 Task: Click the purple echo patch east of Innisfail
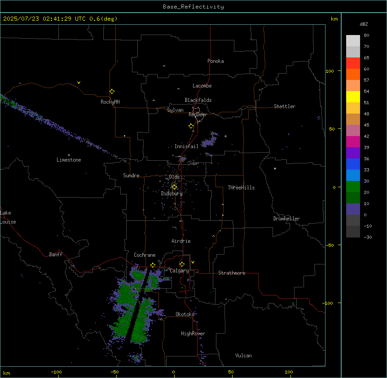coord(210,140)
